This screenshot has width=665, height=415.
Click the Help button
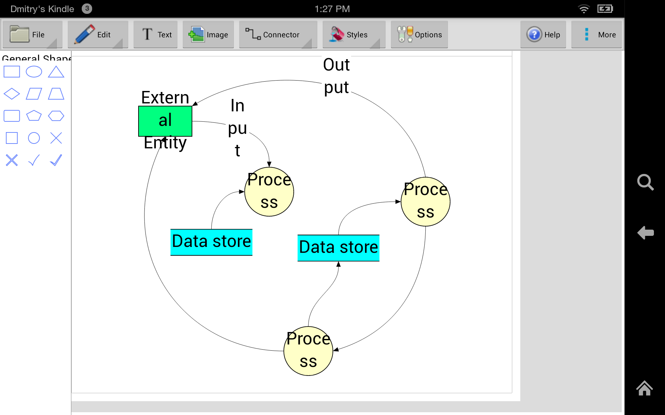(x=543, y=34)
